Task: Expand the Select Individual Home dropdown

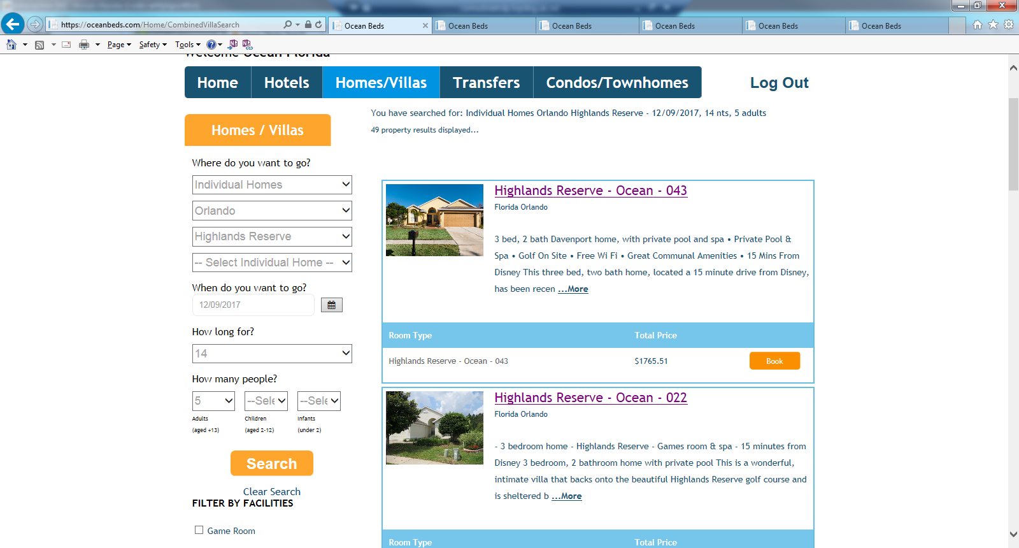Action: click(x=272, y=263)
